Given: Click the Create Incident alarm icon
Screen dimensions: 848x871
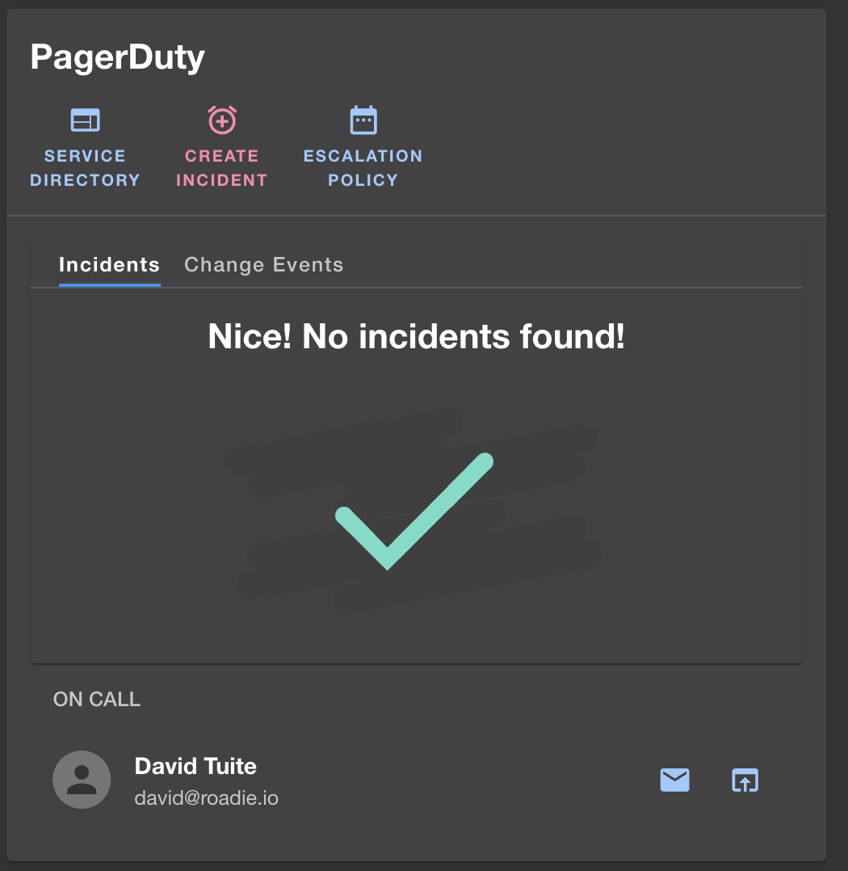Looking at the screenshot, I should click(x=222, y=120).
